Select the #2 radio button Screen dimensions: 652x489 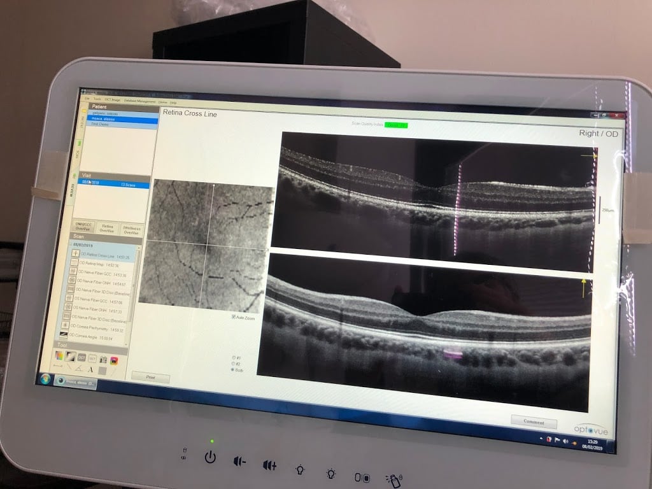point(233,364)
